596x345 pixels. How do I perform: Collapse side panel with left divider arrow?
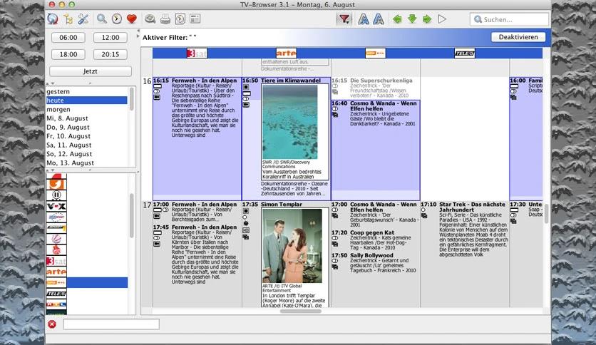(x=138, y=31)
